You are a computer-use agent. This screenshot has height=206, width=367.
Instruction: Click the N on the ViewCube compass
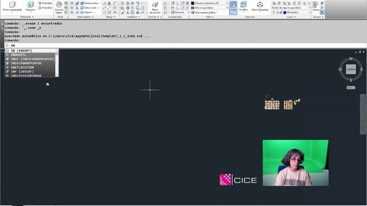(x=350, y=58)
